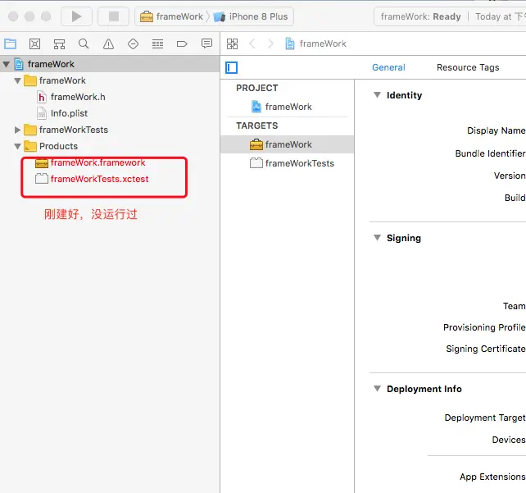The height and width of the screenshot is (493, 526).
Task: Click the Display Name label
Action: pos(497,130)
